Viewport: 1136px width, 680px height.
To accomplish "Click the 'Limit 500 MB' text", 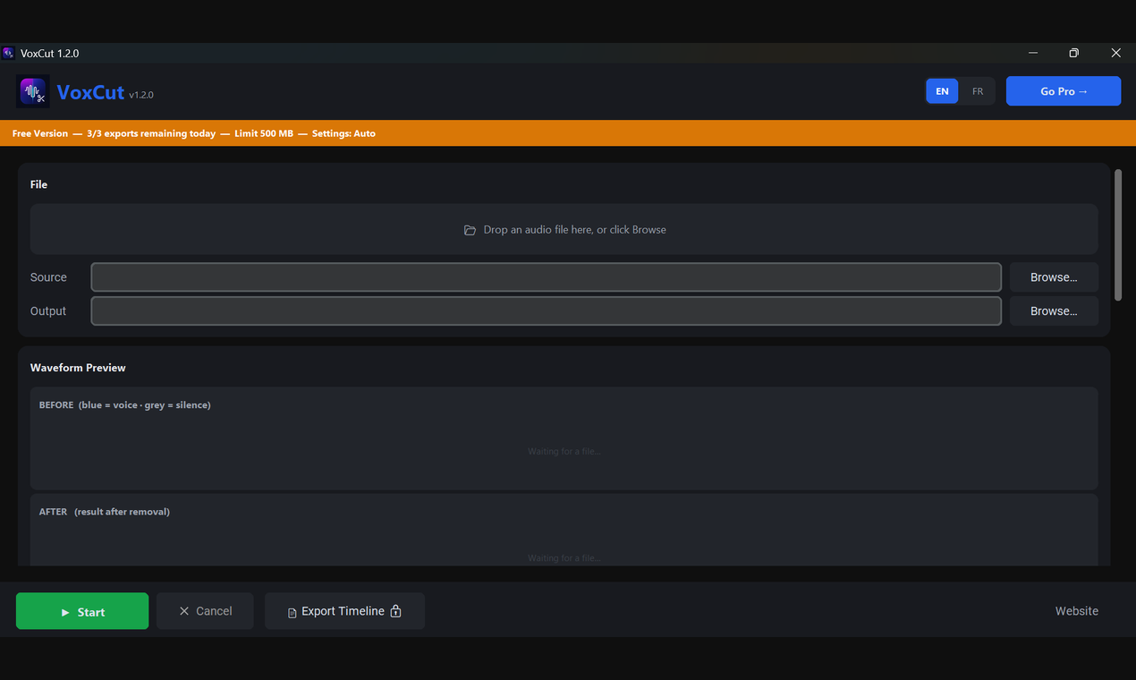I will pyautogui.click(x=264, y=133).
